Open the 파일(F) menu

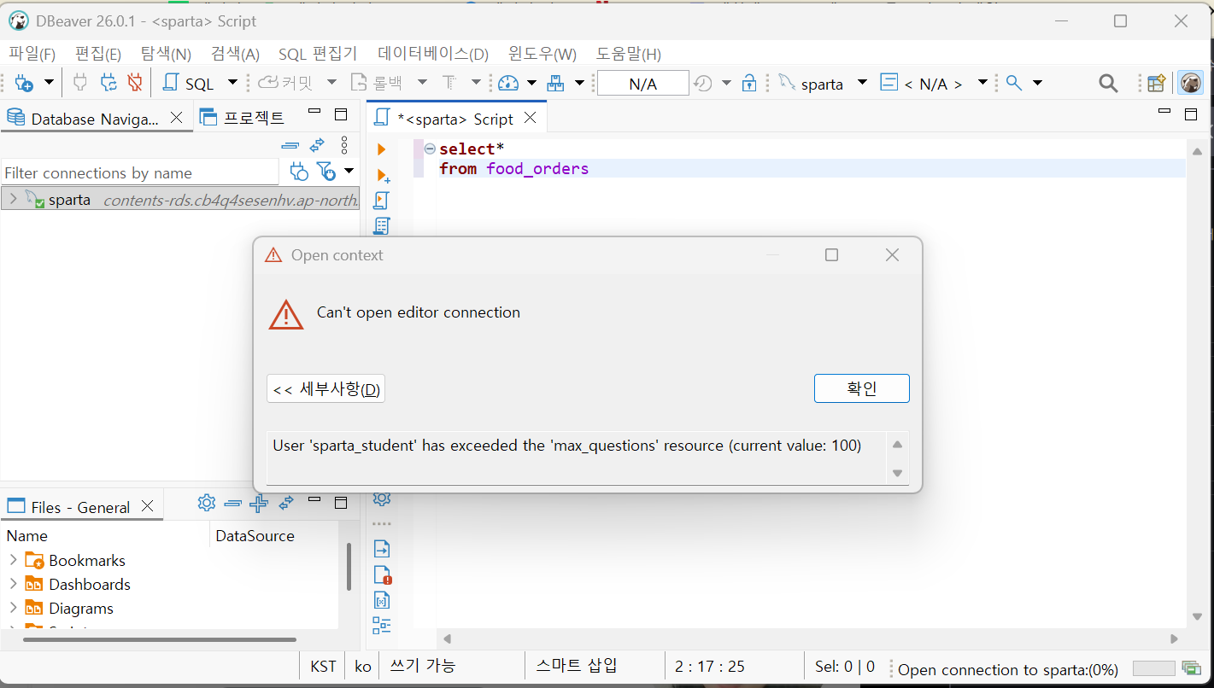click(x=32, y=54)
